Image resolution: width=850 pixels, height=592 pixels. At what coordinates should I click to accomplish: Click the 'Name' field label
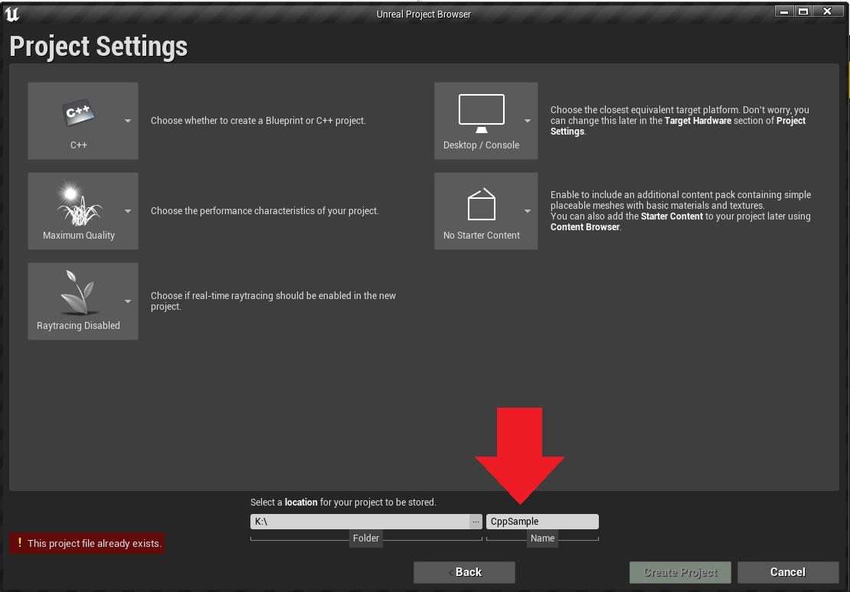[x=543, y=538]
